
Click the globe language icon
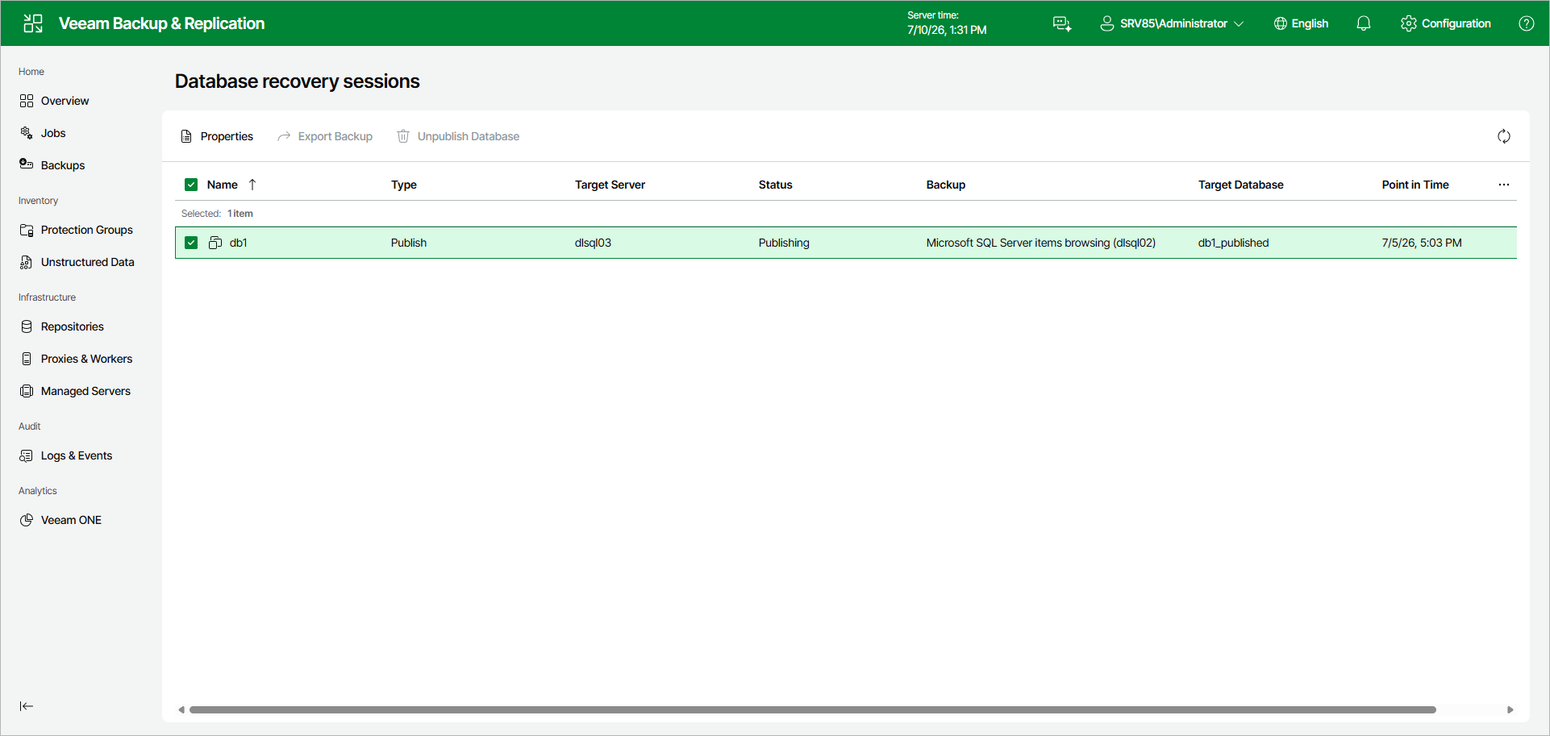pos(1281,23)
